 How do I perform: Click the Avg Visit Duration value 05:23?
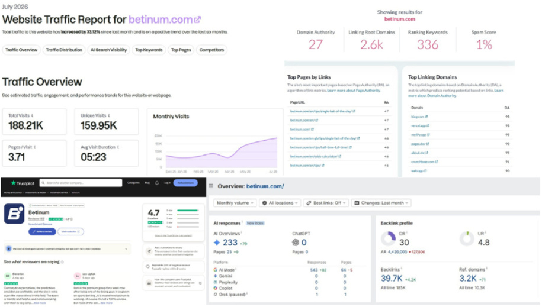(94, 157)
